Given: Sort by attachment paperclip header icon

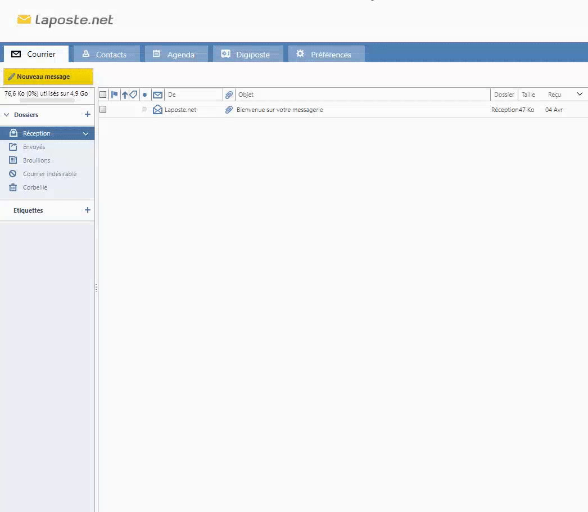Looking at the screenshot, I should click(229, 95).
